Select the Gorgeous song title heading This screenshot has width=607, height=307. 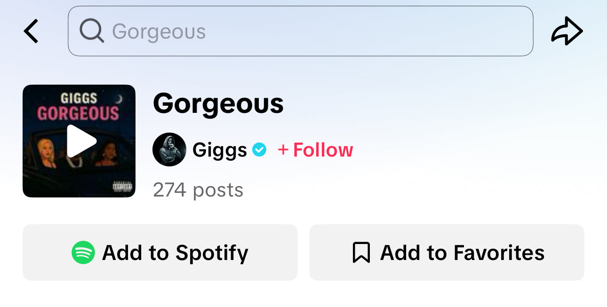point(218,103)
